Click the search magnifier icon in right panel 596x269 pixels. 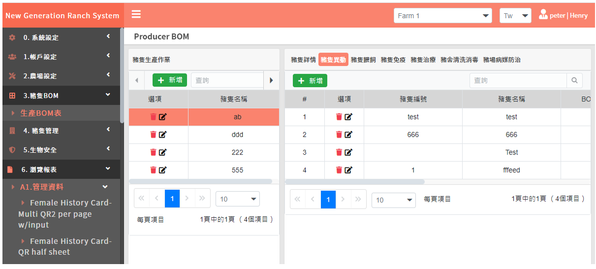click(574, 80)
